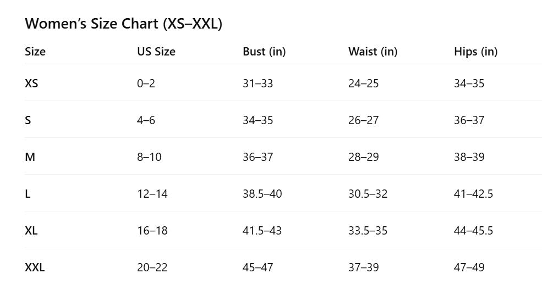Select the US Size column header
This screenshot has width=542, height=290.
[156, 52]
